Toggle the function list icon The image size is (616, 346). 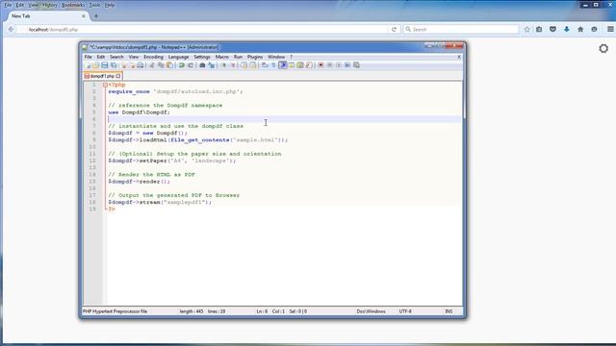tap(309, 65)
